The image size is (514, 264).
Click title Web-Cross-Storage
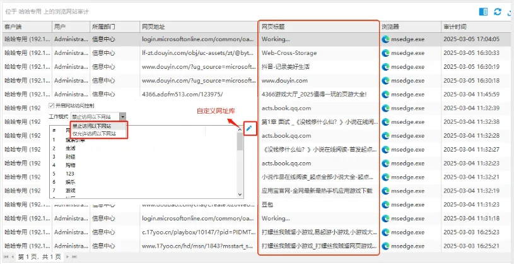click(x=289, y=53)
